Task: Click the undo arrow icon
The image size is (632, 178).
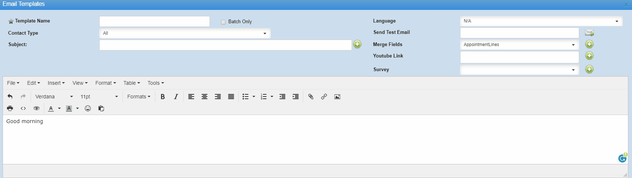Action: (x=10, y=97)
